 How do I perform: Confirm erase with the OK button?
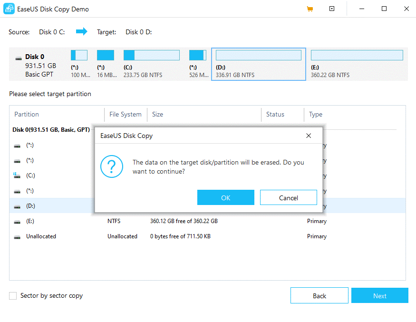pos(225,197)
